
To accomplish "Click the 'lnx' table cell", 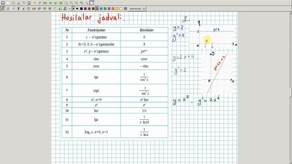I will tap(96, 111).
